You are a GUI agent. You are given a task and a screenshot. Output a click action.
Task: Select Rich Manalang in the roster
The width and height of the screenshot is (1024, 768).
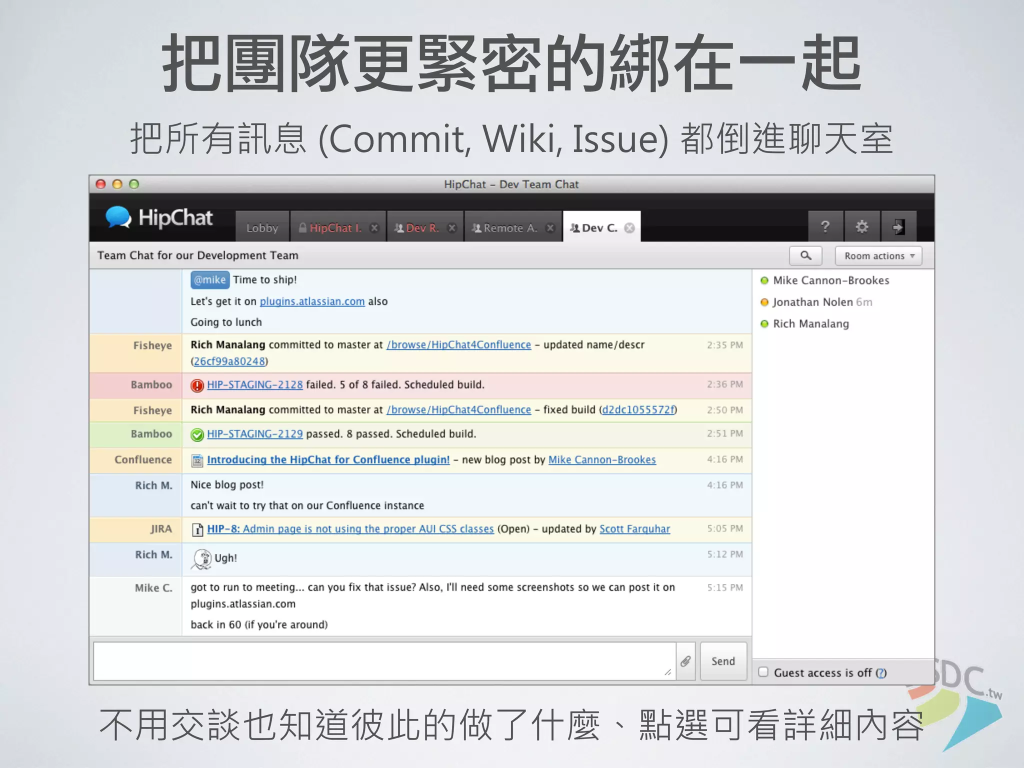(x=811, y=324)
